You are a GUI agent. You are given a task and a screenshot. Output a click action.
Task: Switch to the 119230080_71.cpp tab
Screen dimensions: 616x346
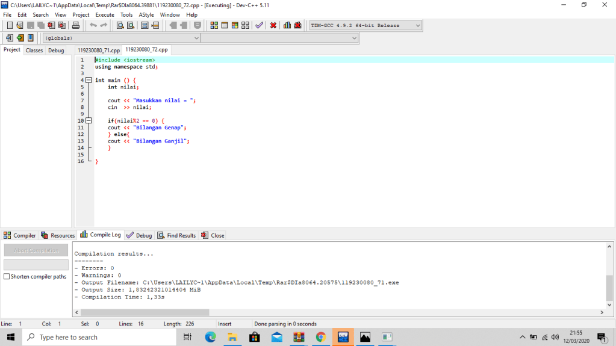click(x=98, y=50)
